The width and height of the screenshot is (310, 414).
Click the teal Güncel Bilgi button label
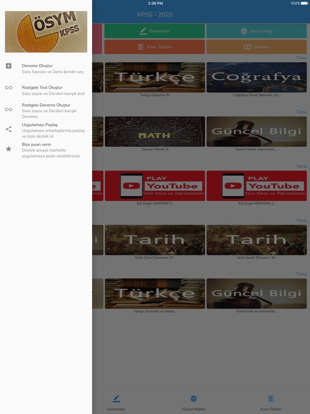pyautogui.click(x=261, y=31)
